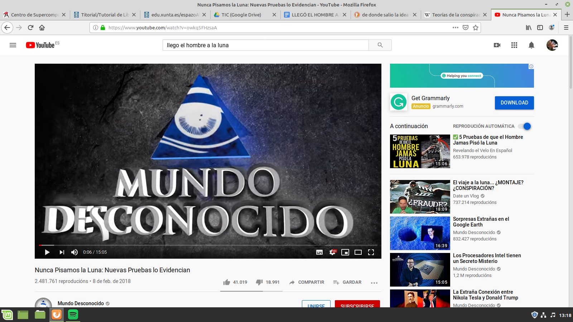
Task: Open the YouTube hamburger guide menu
Action: (x=13, y=45)
